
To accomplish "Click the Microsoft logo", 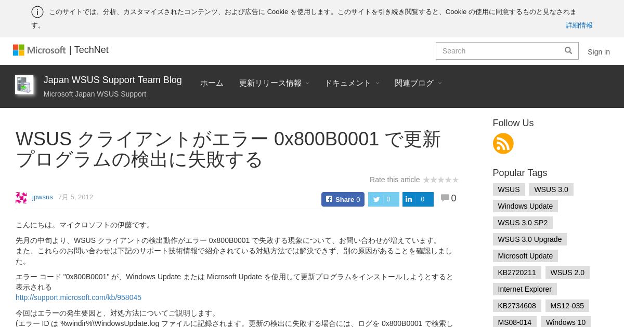I will (40, 50).
